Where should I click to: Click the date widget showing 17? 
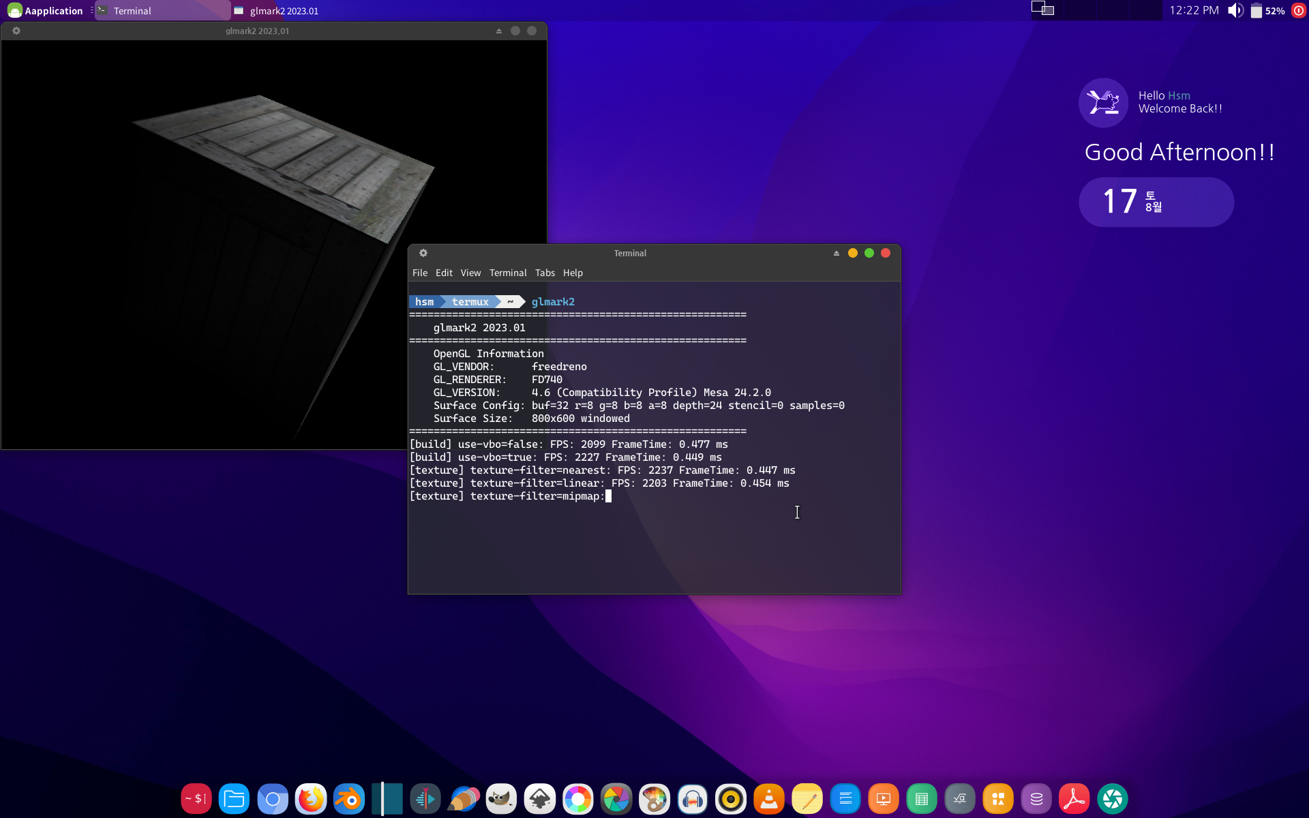click(1156, 202)
